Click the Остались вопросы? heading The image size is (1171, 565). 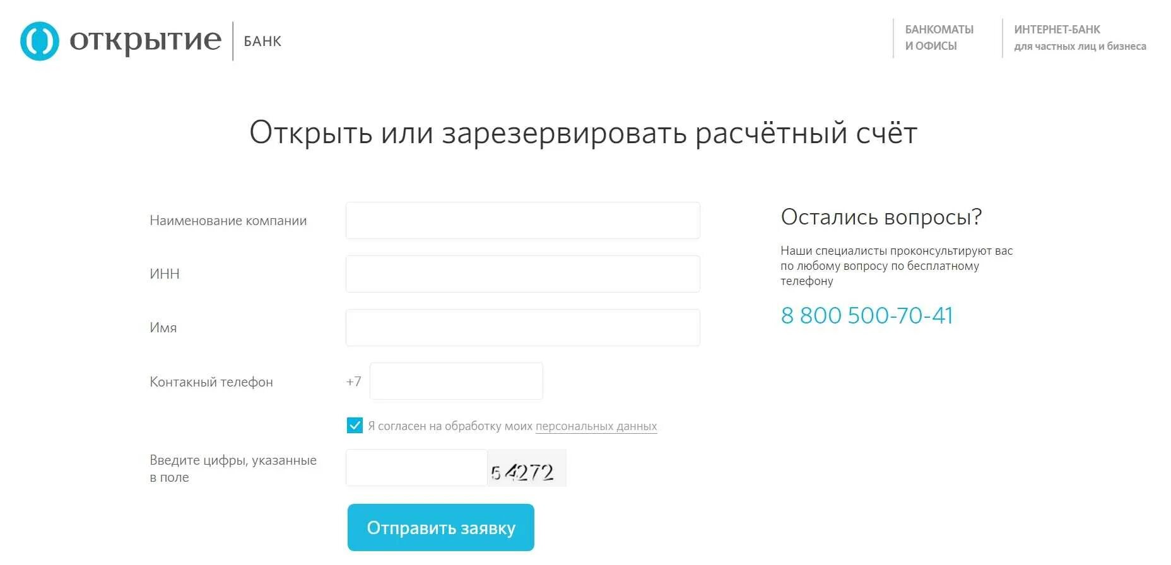coord(881,217)
